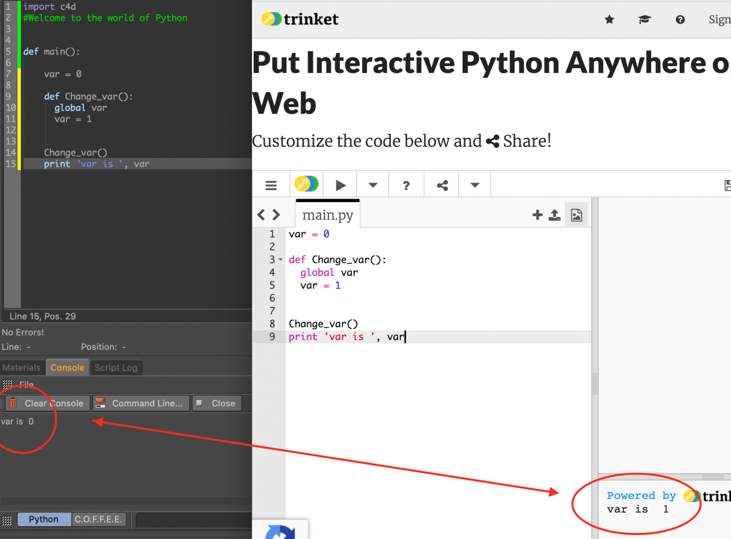Viewport: 731px width, 539px height.
Task: Click the Command Line... button
Action: pyautogui.click(x=141, y=403)
